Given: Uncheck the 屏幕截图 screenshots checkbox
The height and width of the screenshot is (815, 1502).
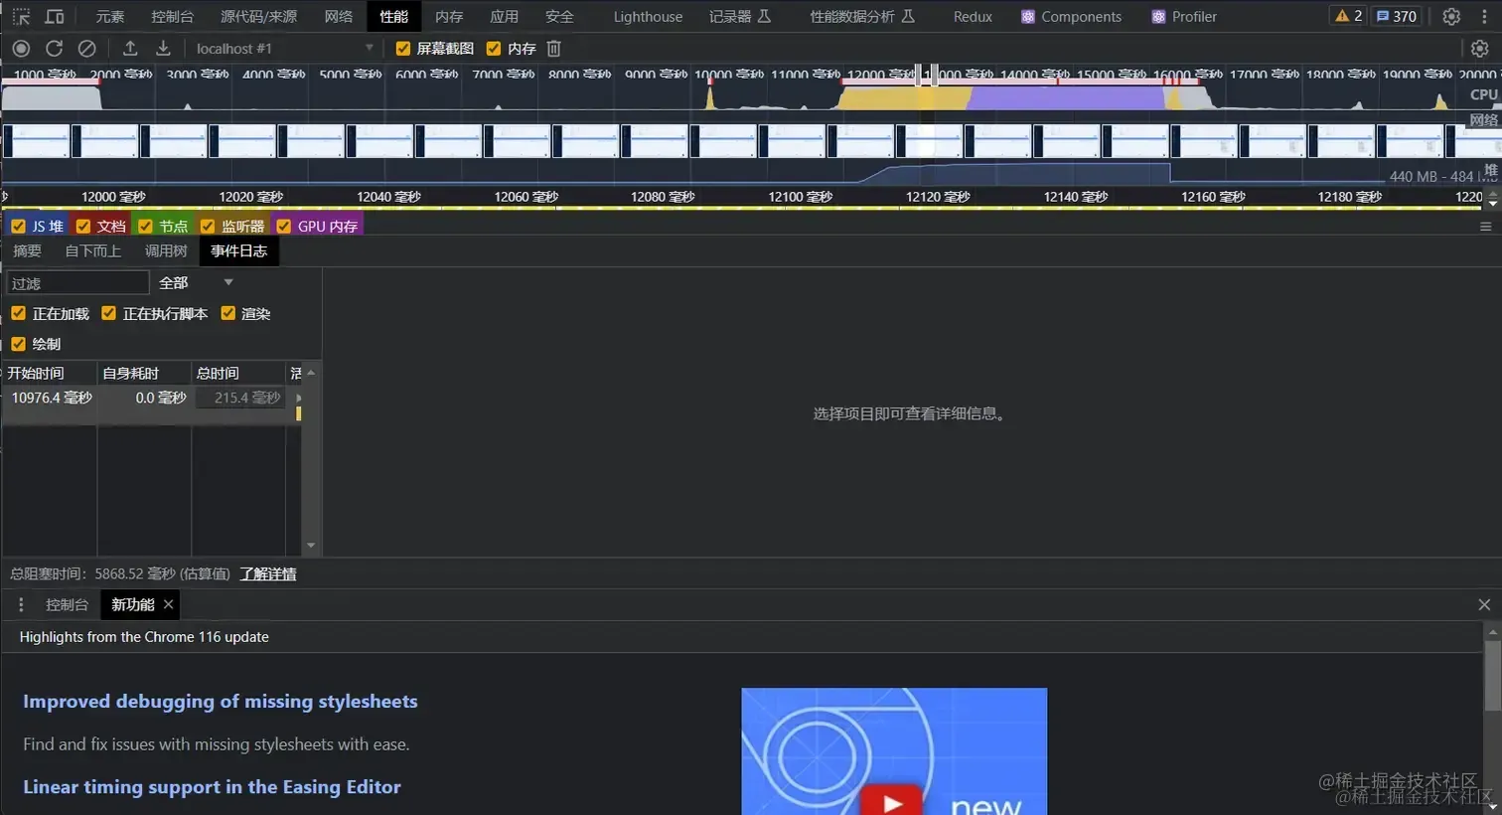Looking at the screenshot, I should [402, 48].
